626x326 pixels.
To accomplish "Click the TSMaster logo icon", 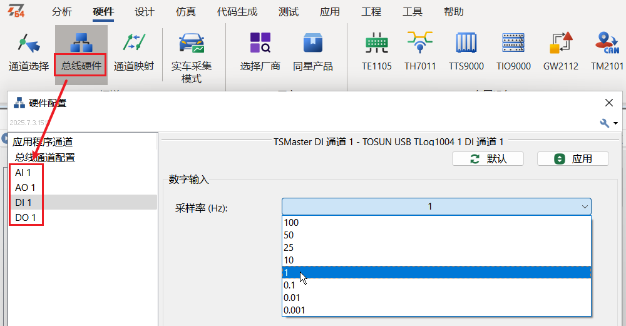I will [x=16, y=11].
